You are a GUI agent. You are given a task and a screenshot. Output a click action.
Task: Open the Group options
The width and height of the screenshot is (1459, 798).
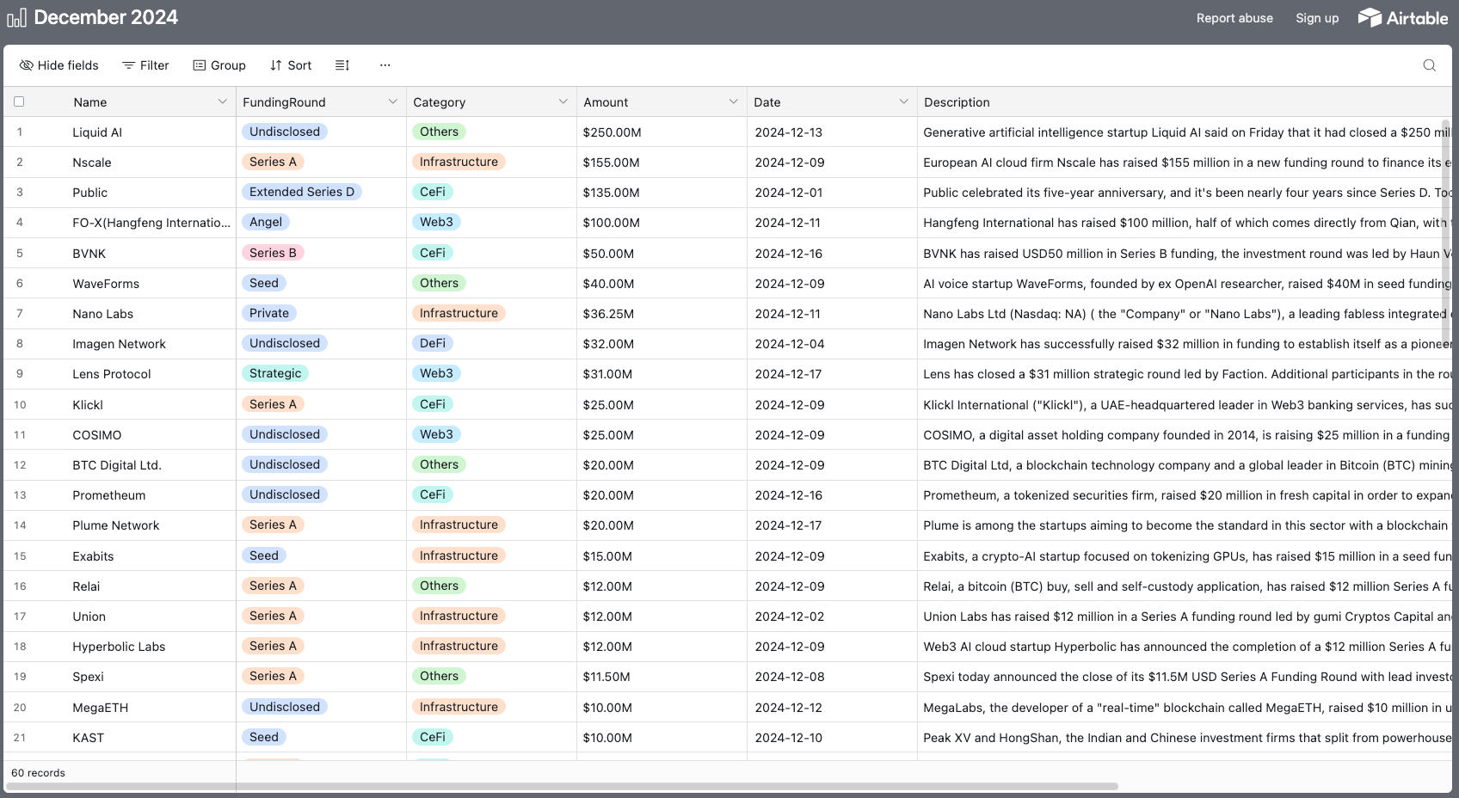[219, 65]
